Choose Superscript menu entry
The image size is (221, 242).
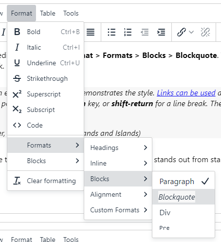click(46, 94)
